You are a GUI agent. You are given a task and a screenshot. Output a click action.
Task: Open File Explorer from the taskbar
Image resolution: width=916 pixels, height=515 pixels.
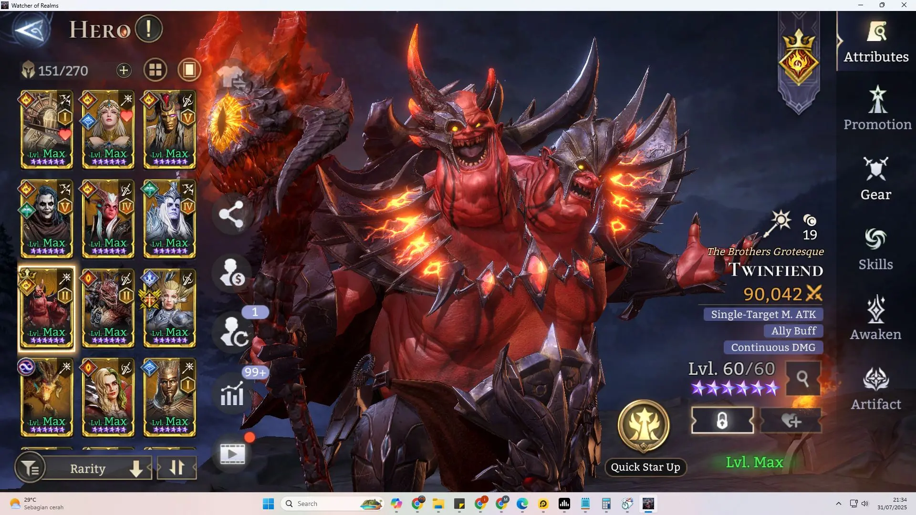point(438,504)
